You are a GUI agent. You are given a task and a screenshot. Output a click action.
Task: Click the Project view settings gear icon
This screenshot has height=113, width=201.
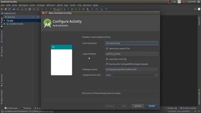pos(38,17)
